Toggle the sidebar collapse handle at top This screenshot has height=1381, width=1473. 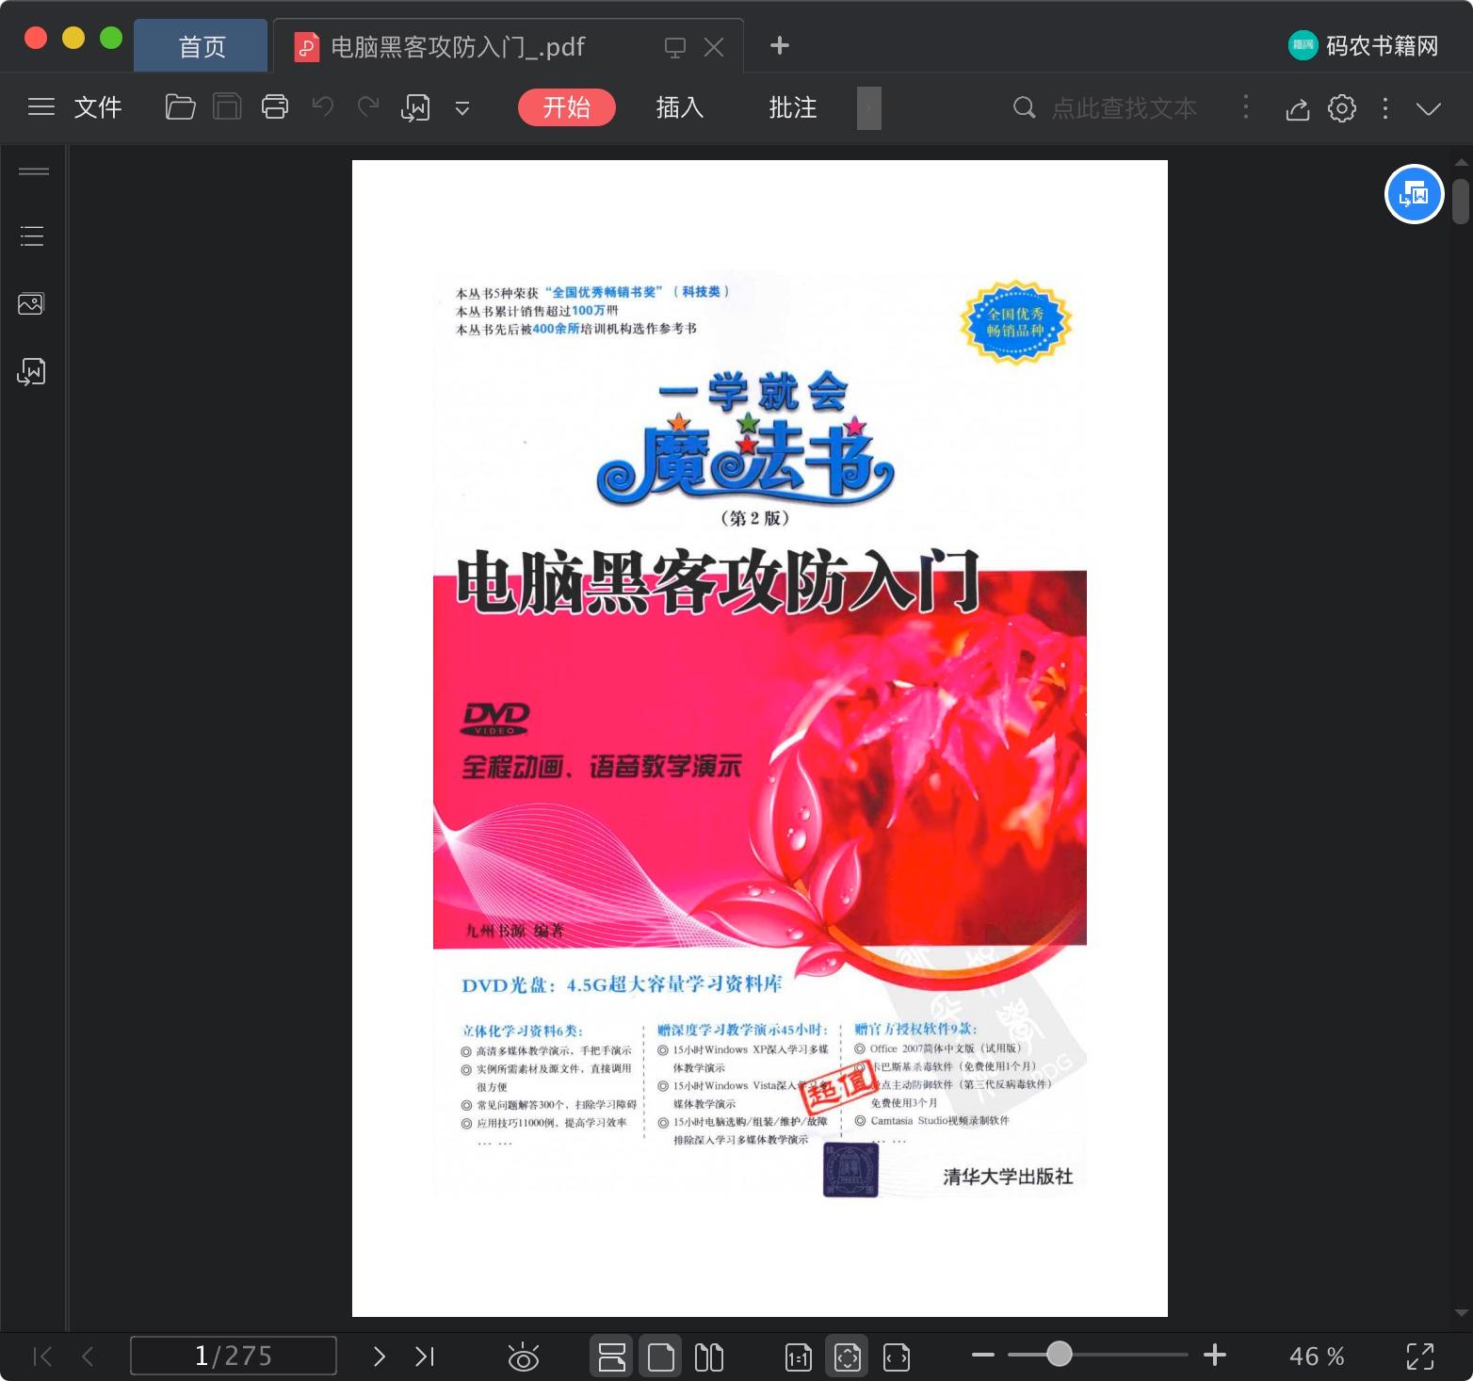[x=34, y=171]
